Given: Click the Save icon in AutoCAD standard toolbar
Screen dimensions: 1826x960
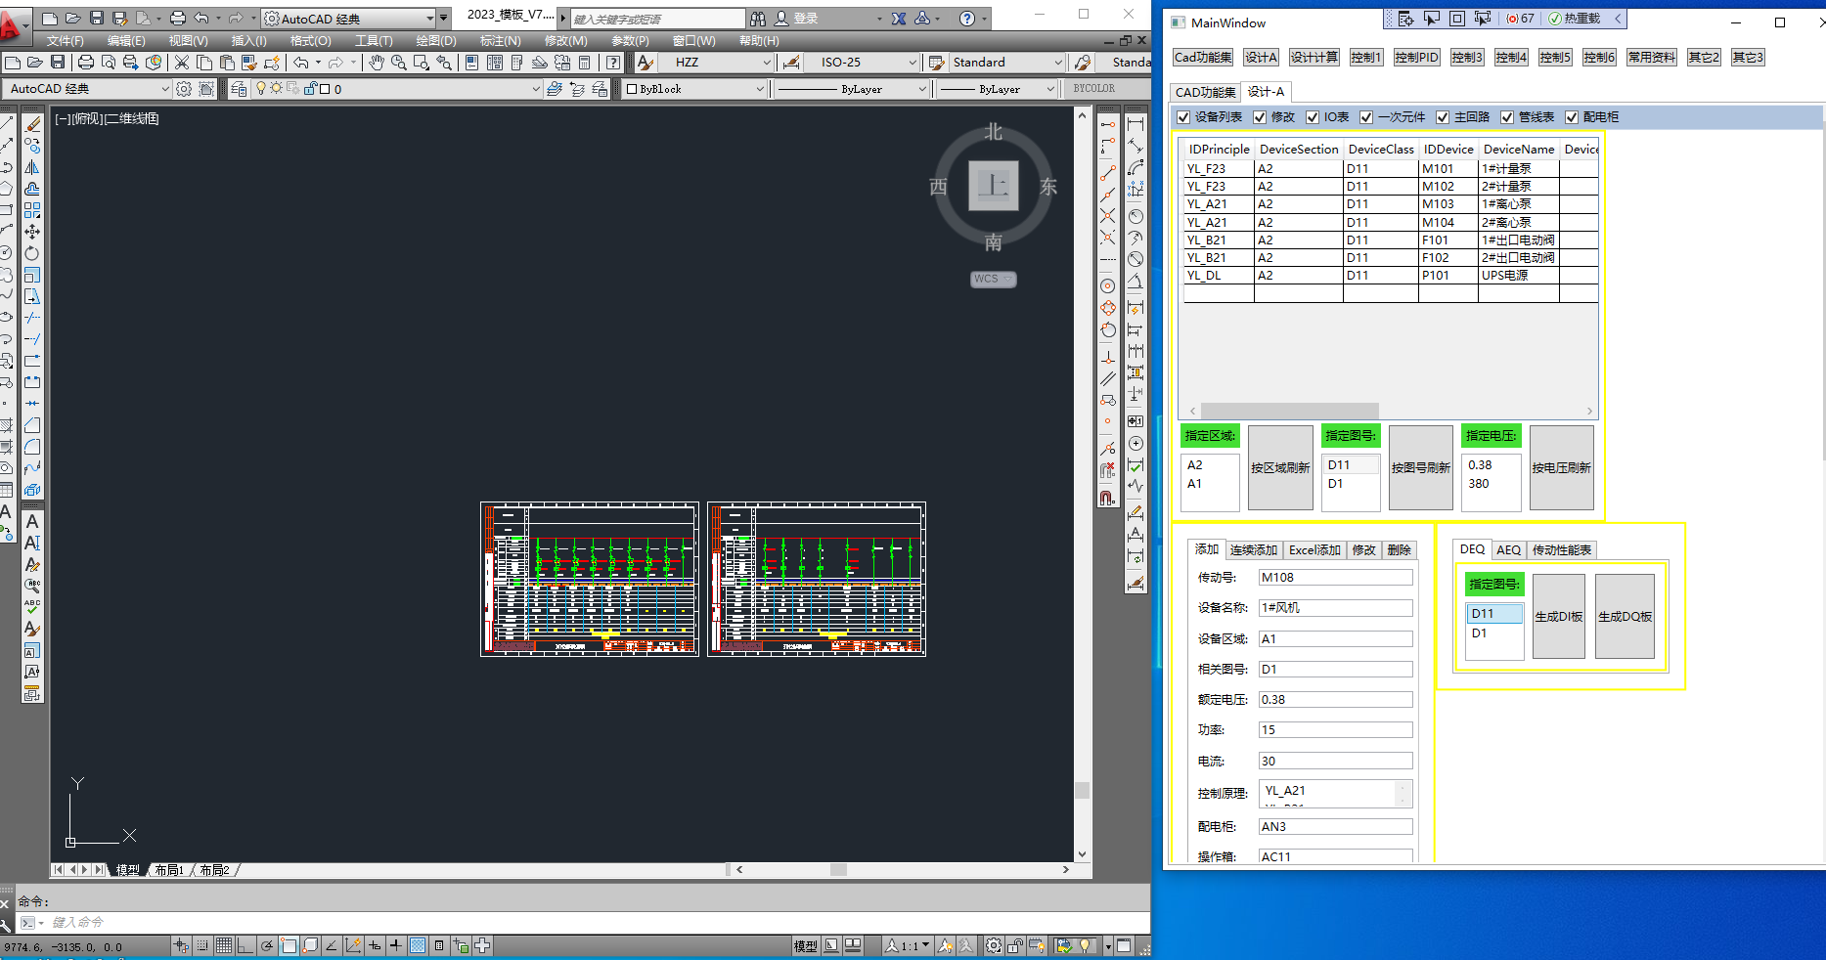Looking at the screenshot, I should coord(58,63).
